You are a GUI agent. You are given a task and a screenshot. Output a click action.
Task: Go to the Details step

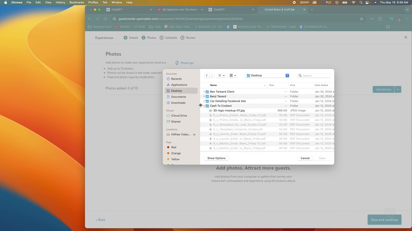click(x=131, y=38)
